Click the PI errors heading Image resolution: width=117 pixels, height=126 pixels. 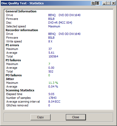(12, 45)
